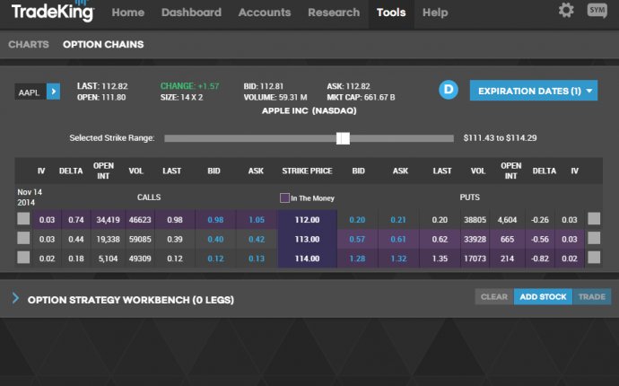Click call ask 0.42 for strike 113
Image resolution: width=619 pixels, height=386 pixels.
pyautogui.click(x=257, y=239)
